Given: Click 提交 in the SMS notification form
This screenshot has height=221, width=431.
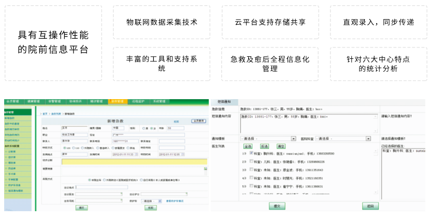Looking at the screenshot, I should [277, 206].
